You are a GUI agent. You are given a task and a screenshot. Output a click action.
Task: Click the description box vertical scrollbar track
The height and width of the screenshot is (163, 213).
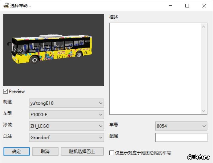pos(204,69)
